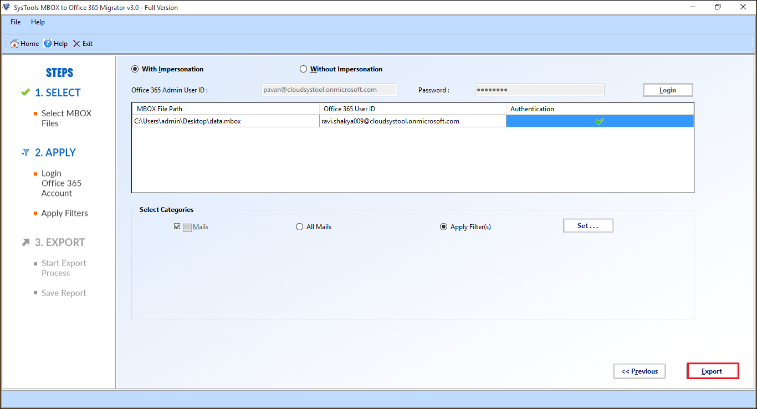Click the MBOX File Path column header
Screen dimensions: 757x409
pos(226,109)
